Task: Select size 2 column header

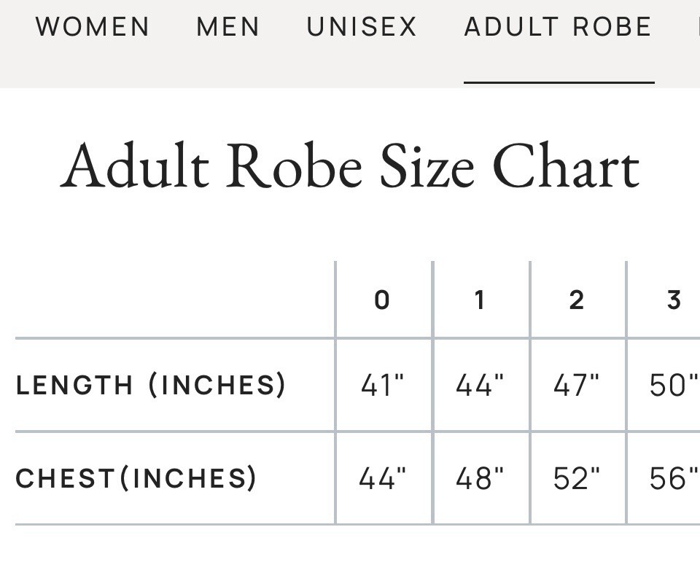Action: point(577,300)
